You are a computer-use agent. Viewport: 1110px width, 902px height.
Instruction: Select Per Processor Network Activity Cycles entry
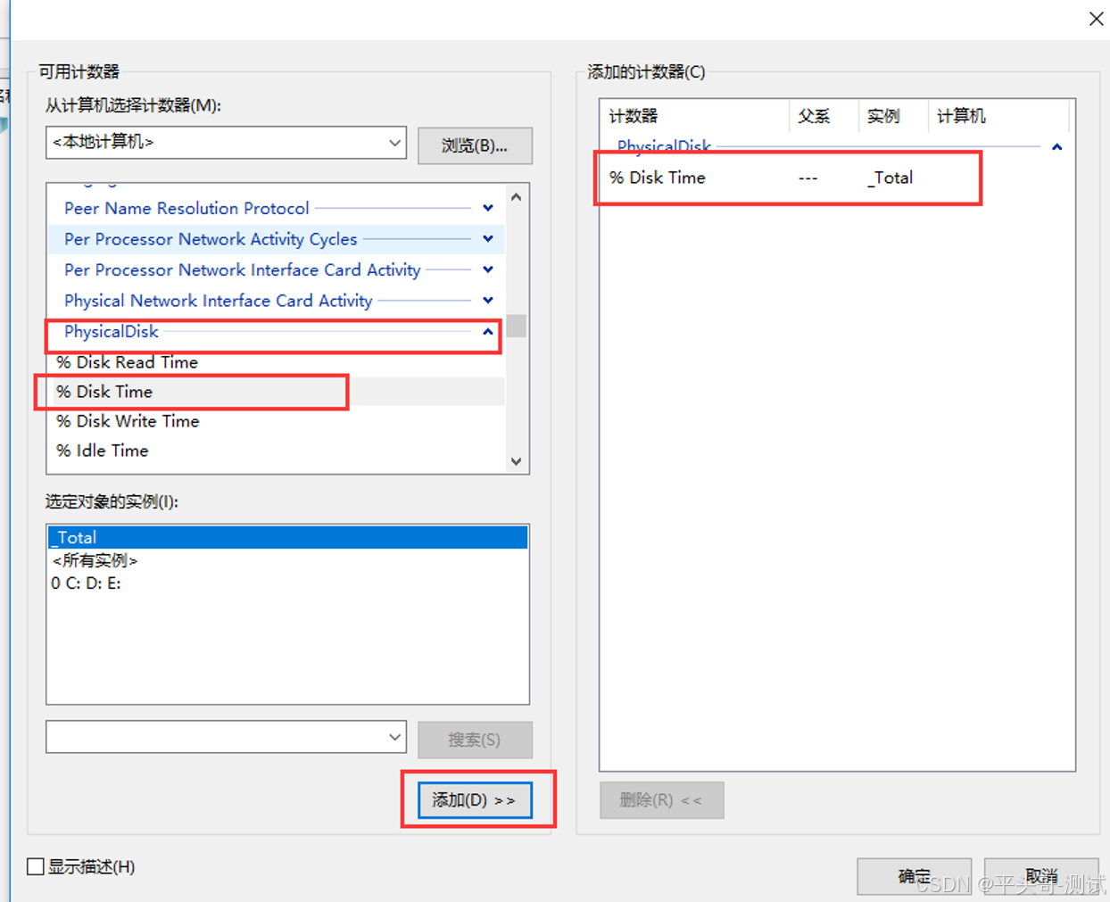point(211,239)
